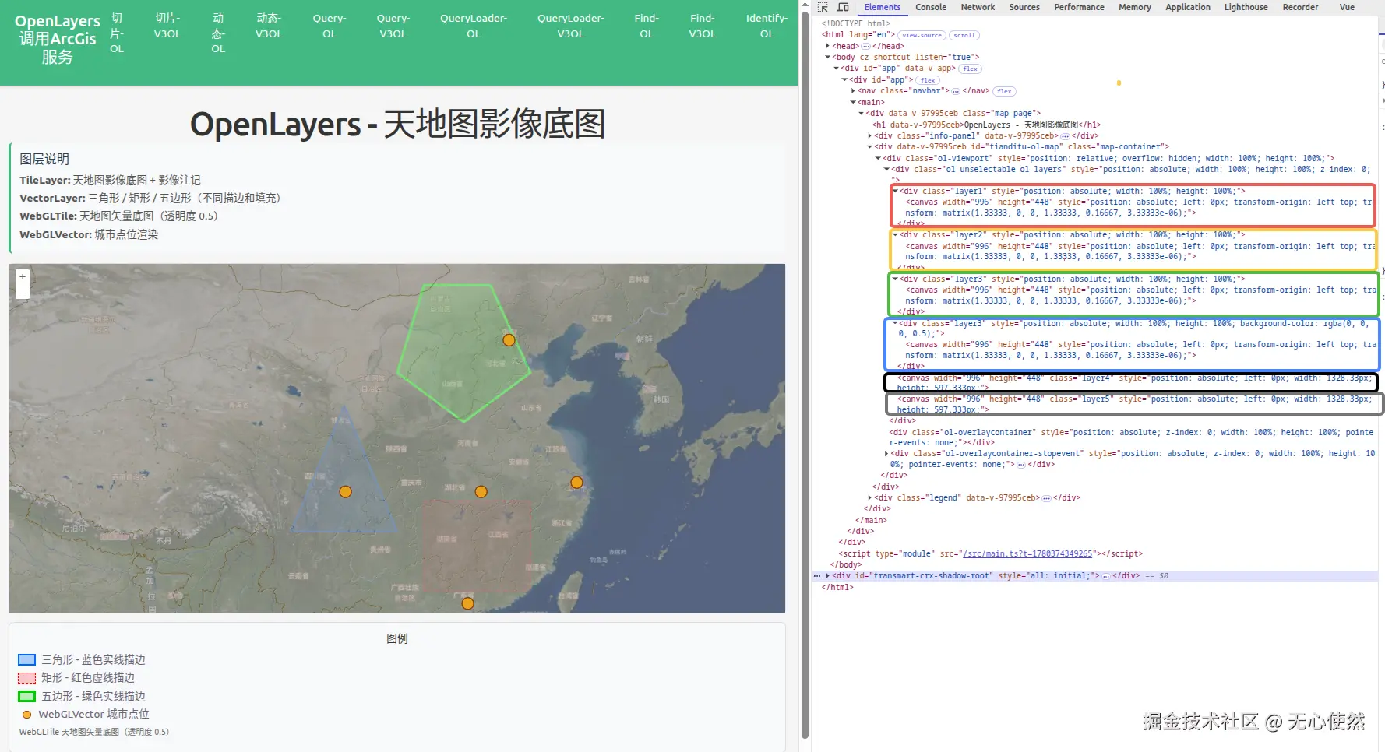Image resolution: width=1385 pixels, height=752 pixels.
Task: Open the 动态-V3OL navbar link
Action: click(269, 26)
